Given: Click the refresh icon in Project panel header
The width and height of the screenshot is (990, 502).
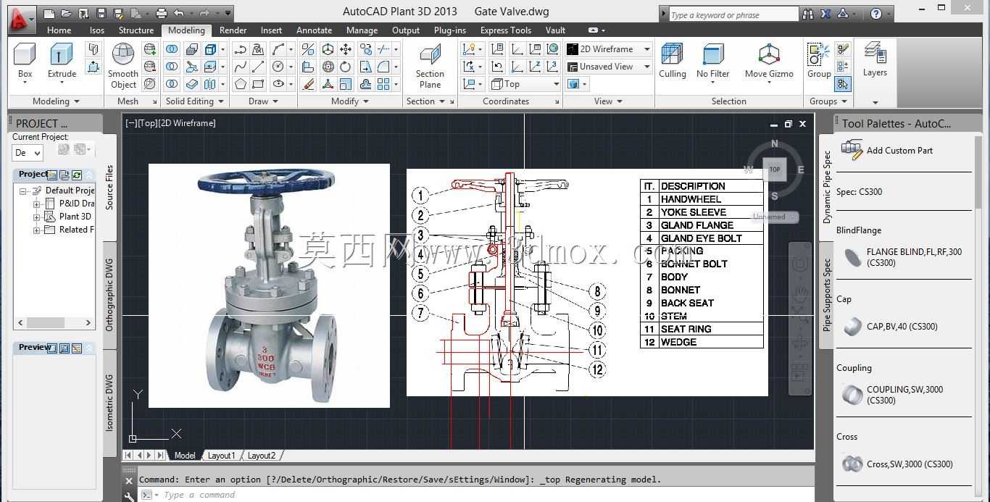Looking at the screenshot, I should pyautogui.click(x=76, y=175).
